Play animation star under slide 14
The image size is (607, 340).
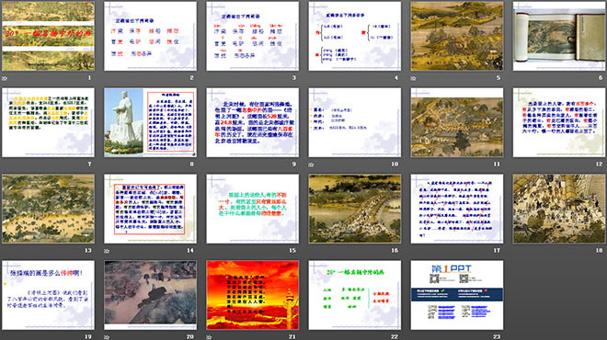point(107,252)
